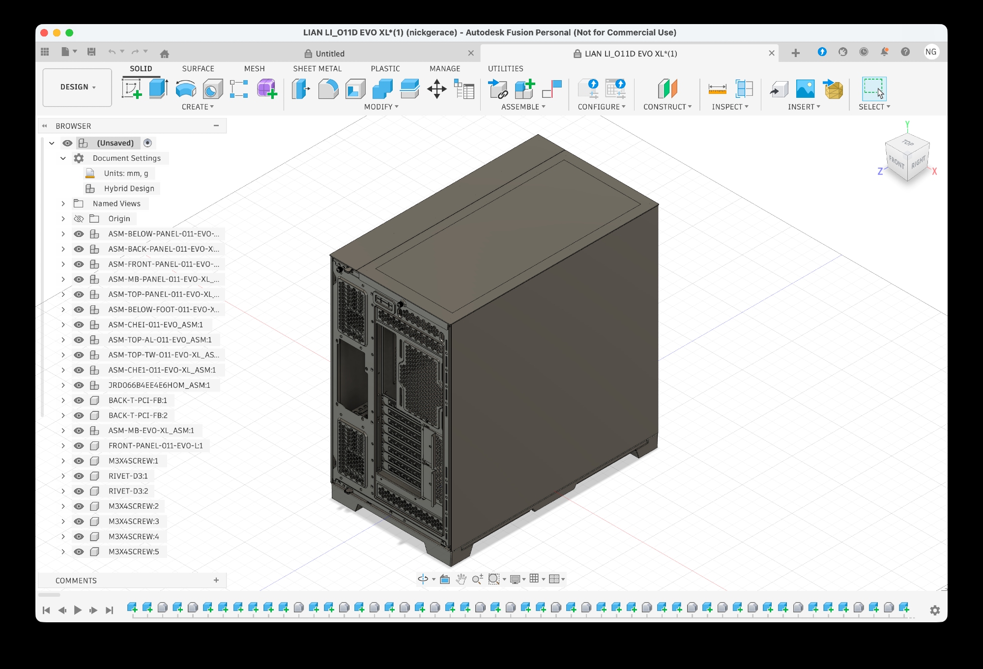The width and height of the screenshot is (983, 669).
Task: Open the Untitled document tab
Action: pos(330,54)
